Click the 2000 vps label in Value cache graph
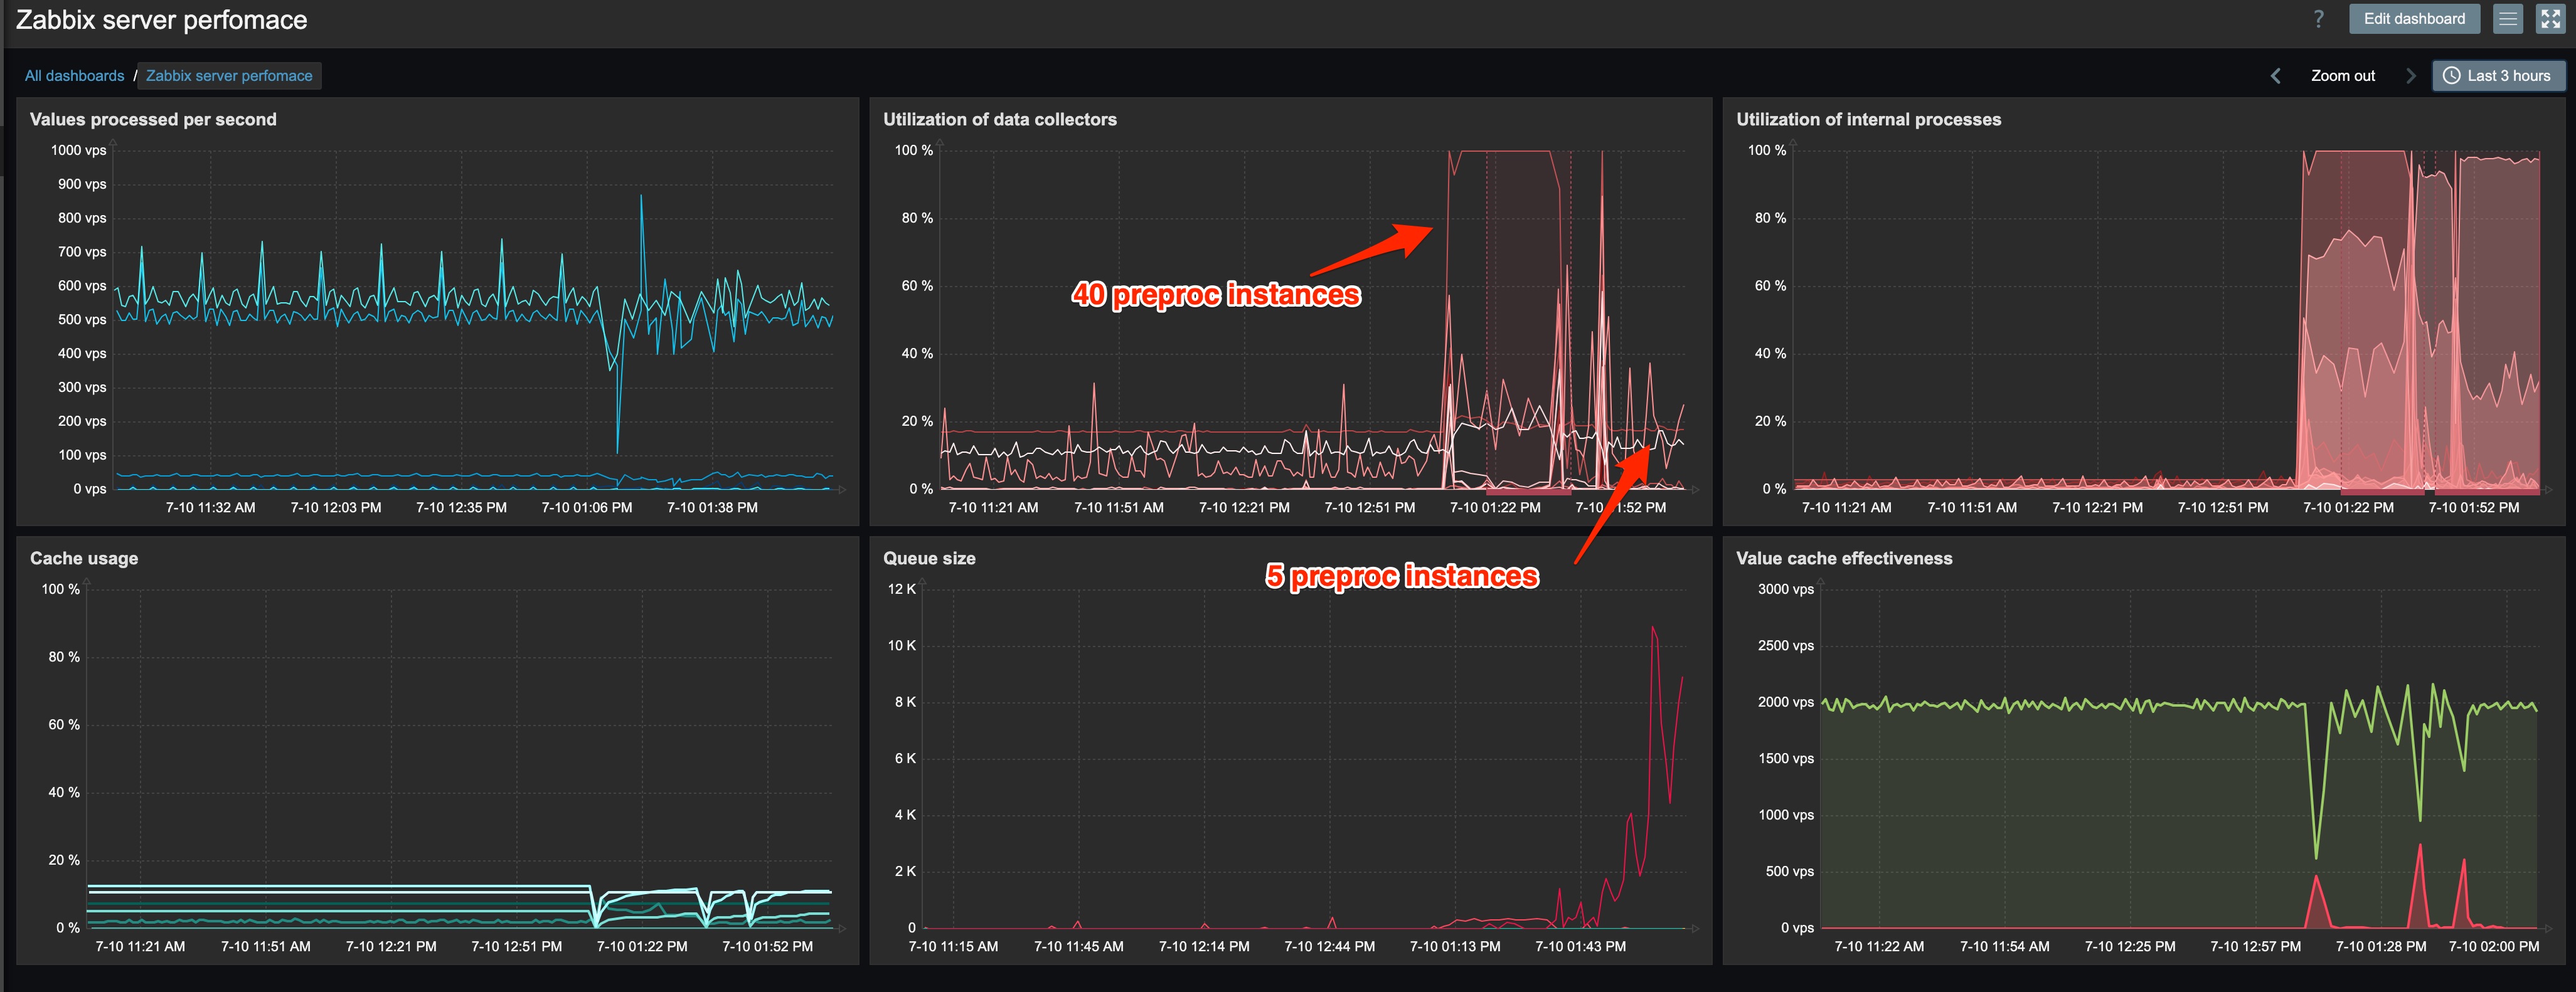 [x=1785, y=702]
